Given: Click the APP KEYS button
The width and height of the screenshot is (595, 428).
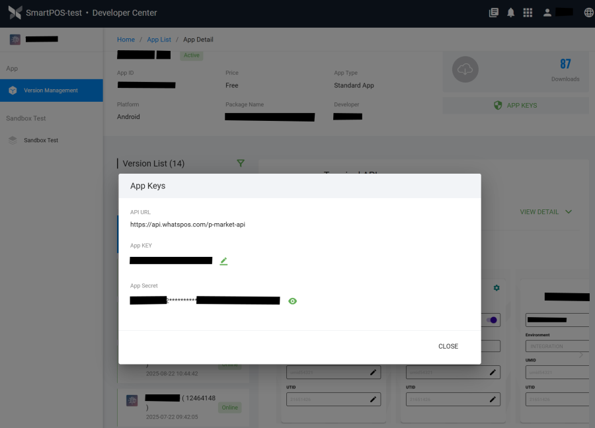Looking at the screenshot, I should coord(515,105).
